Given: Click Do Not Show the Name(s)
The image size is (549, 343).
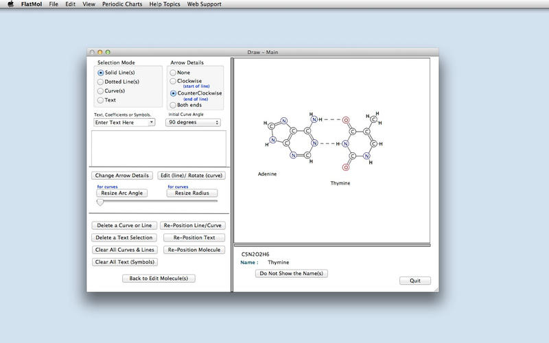Looking at the screenshot, I should (292, 273).
